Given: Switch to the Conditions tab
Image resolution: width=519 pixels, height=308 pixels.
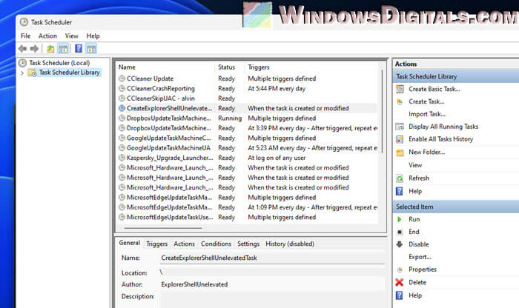Looking at the screenshot, I should point(216,244).
